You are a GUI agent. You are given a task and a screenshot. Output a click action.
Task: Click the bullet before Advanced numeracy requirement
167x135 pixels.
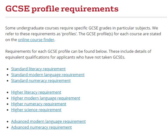(8, 127)
